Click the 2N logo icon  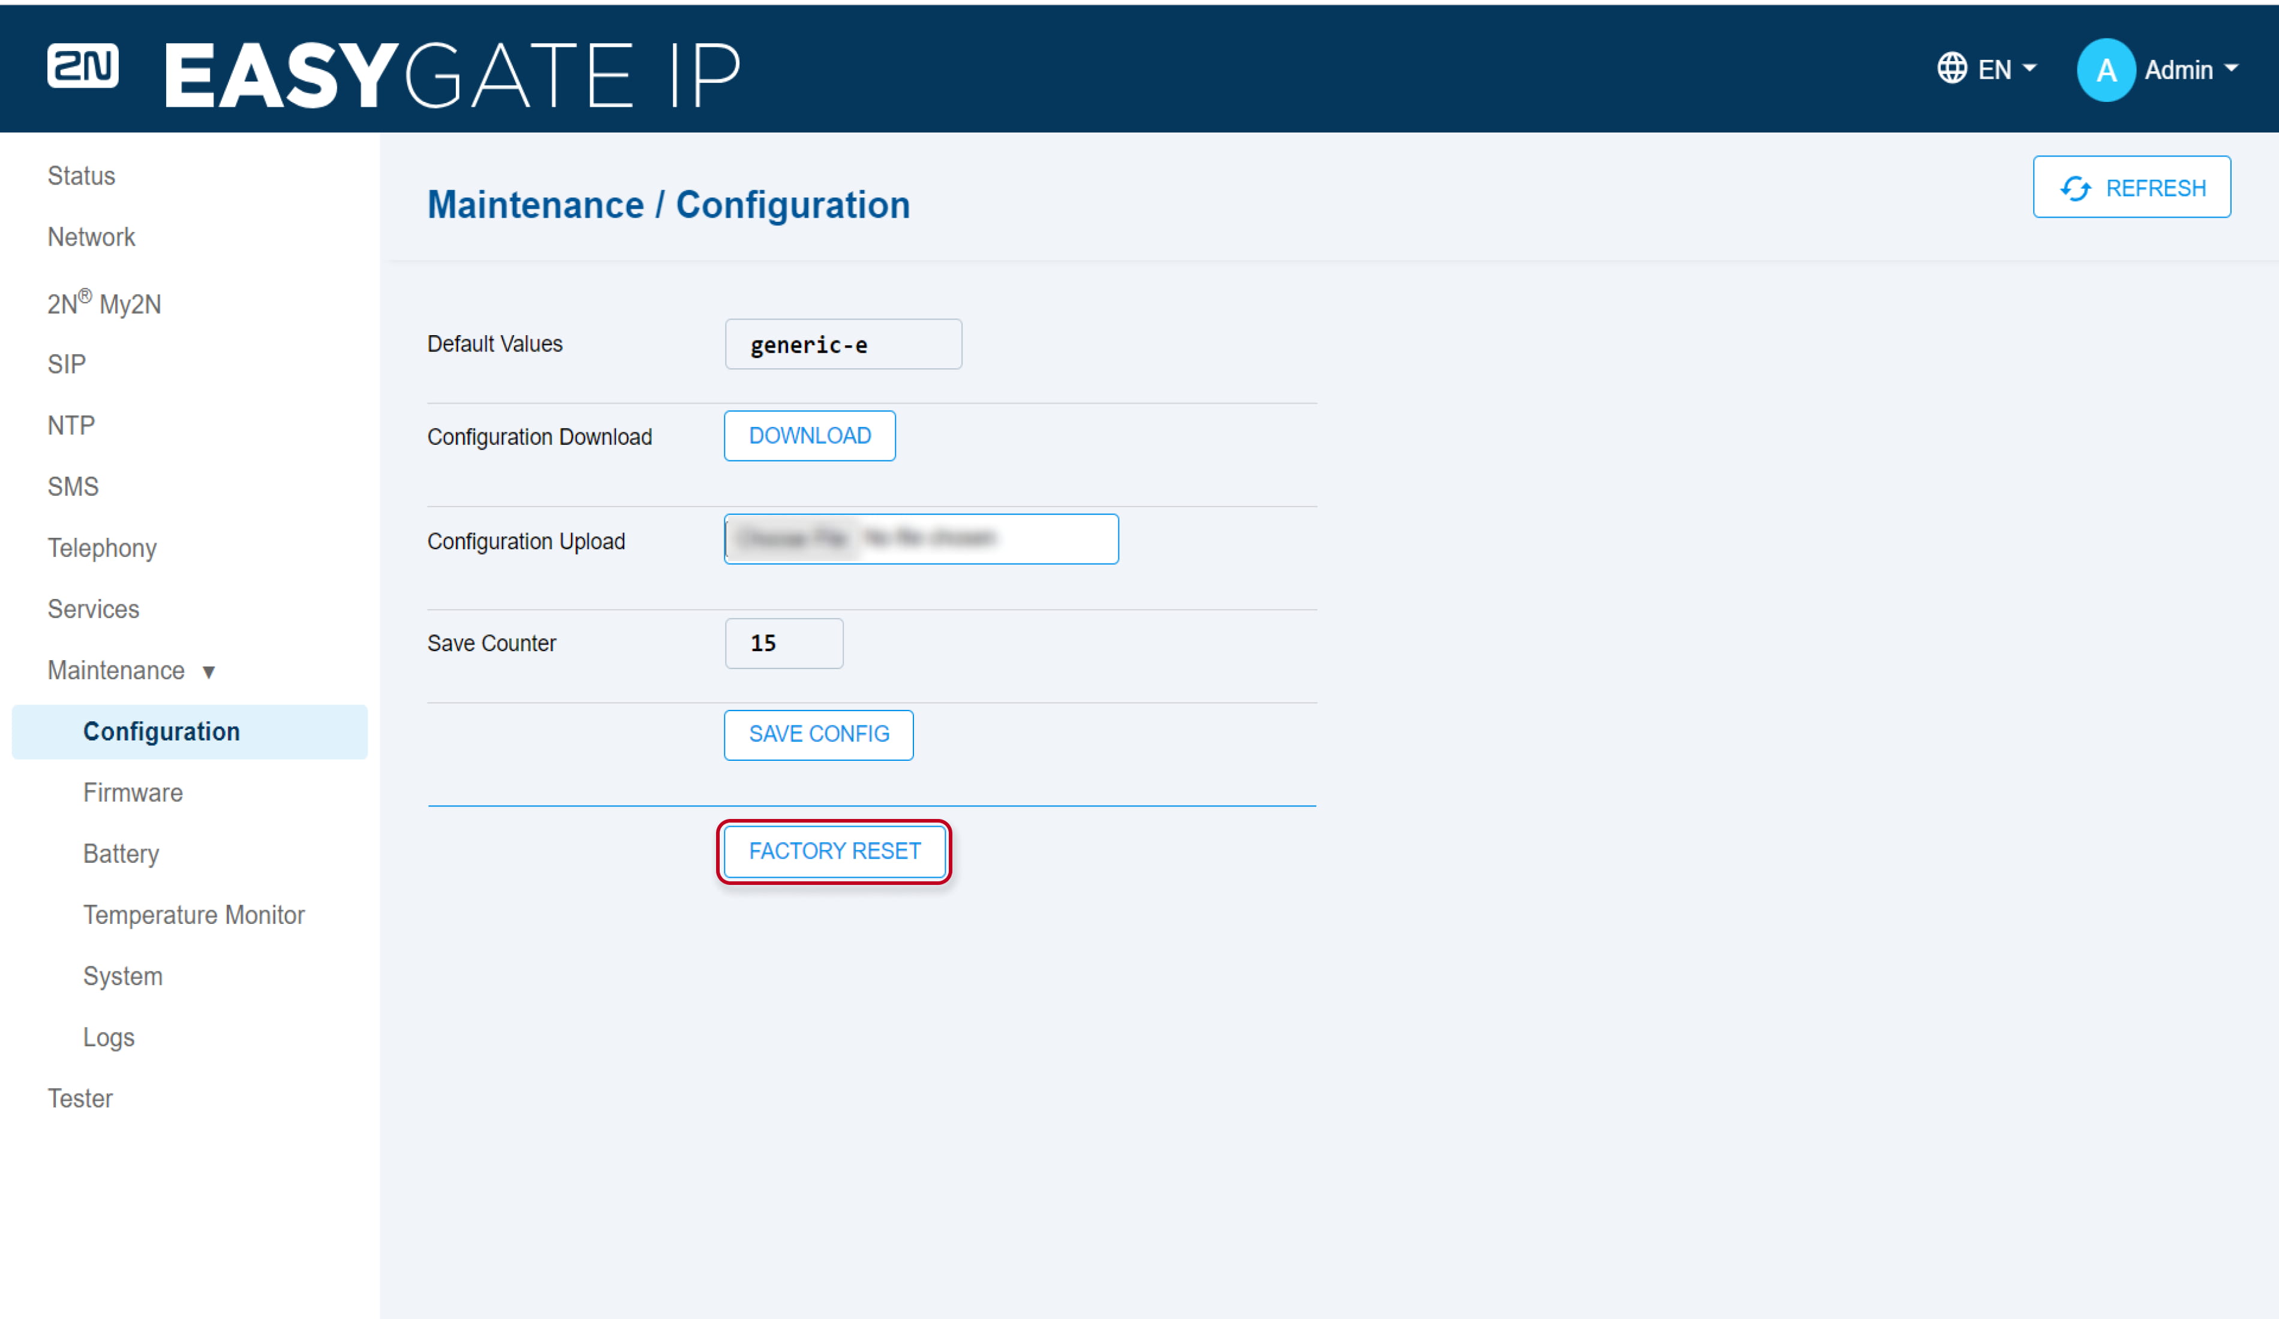click(x=82, y=66)
